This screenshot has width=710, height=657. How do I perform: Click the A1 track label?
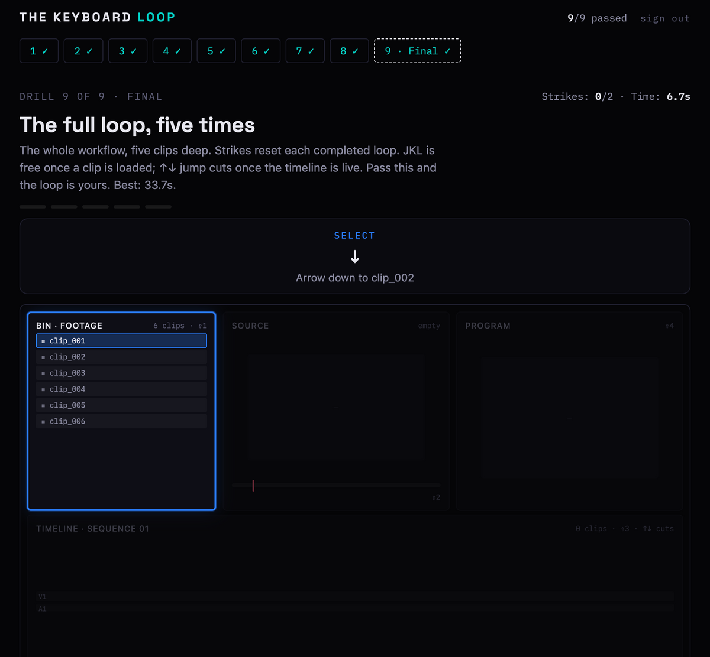[42, 609]
